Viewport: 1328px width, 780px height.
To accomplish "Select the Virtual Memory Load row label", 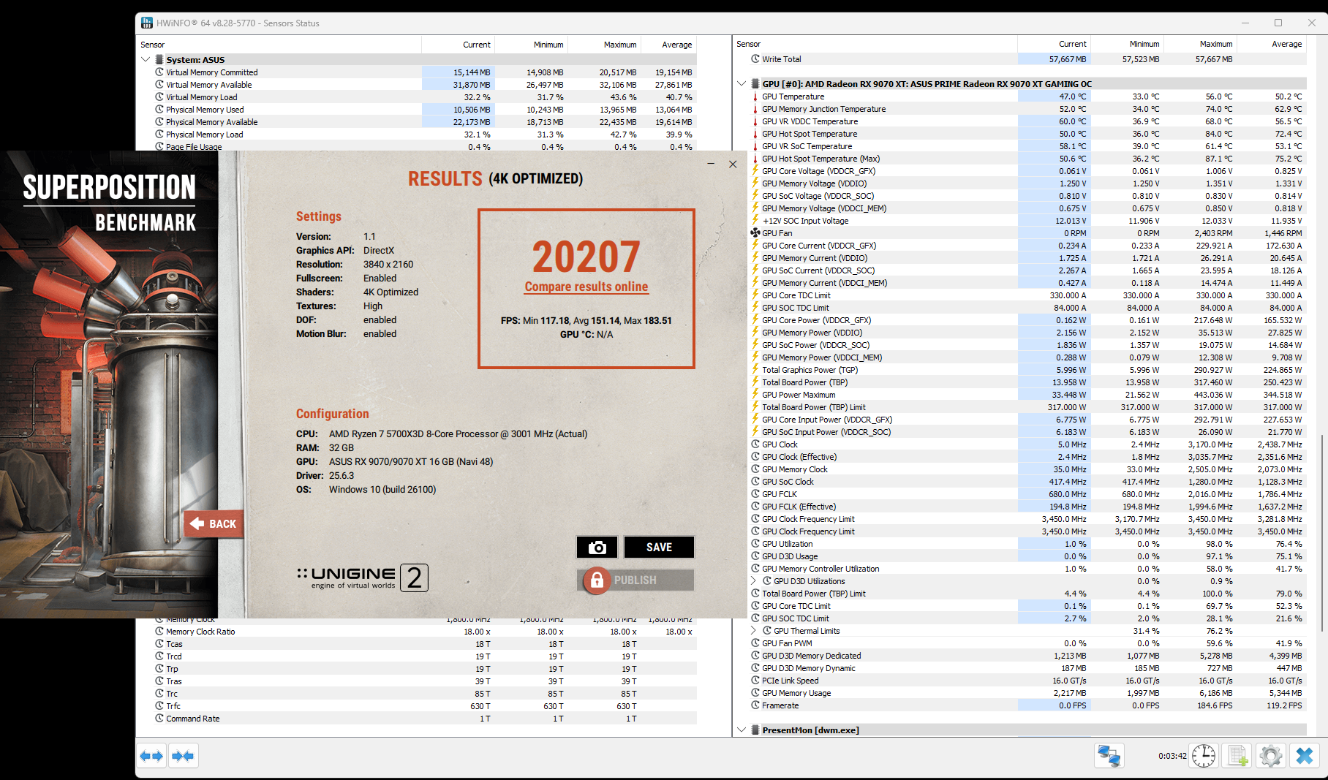I will click(202, 97).
